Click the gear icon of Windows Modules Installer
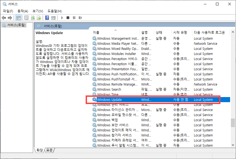 click(94, 54)
